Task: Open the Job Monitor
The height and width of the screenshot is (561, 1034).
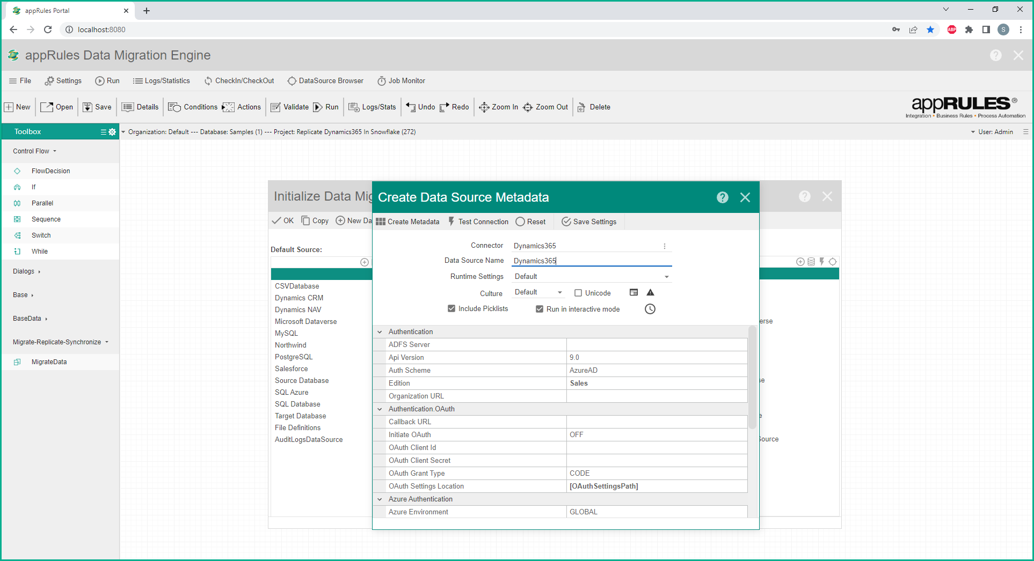Action: point(402,80)
